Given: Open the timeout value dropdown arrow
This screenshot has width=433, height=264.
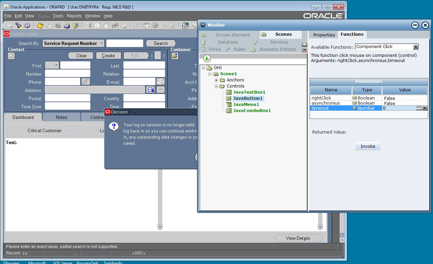Looking at the screenshot, I should 424,108.
